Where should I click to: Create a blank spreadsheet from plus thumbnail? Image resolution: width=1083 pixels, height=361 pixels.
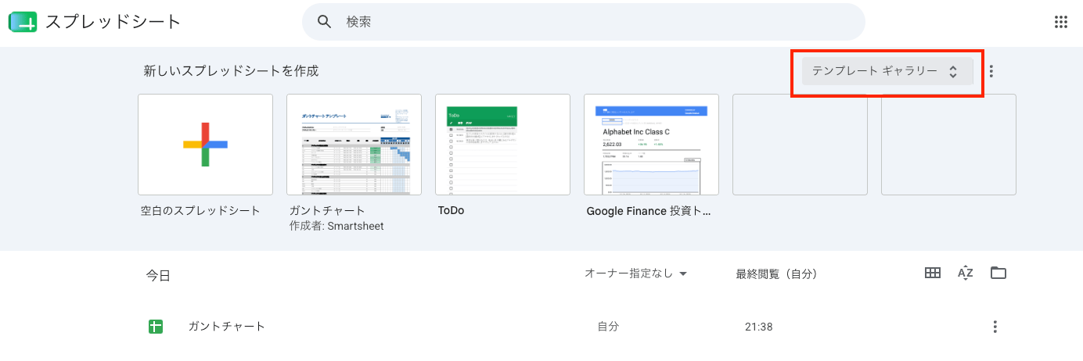pos(205,145)
